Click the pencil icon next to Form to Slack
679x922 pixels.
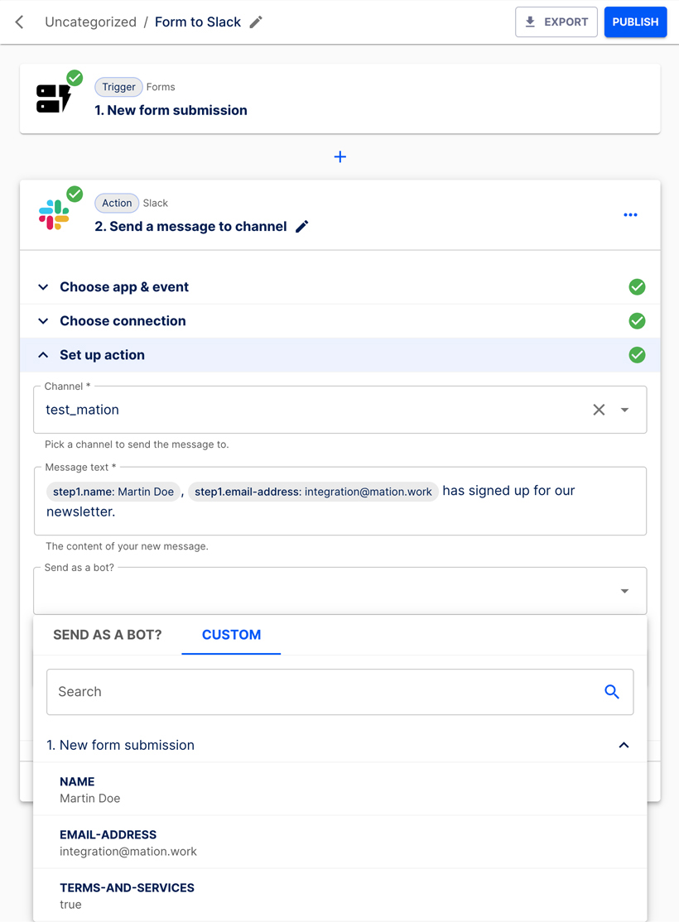[257, 22]
